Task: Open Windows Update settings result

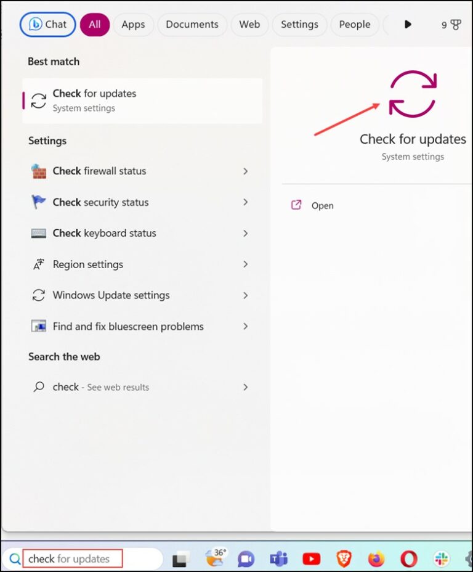Action: point(139,295)
